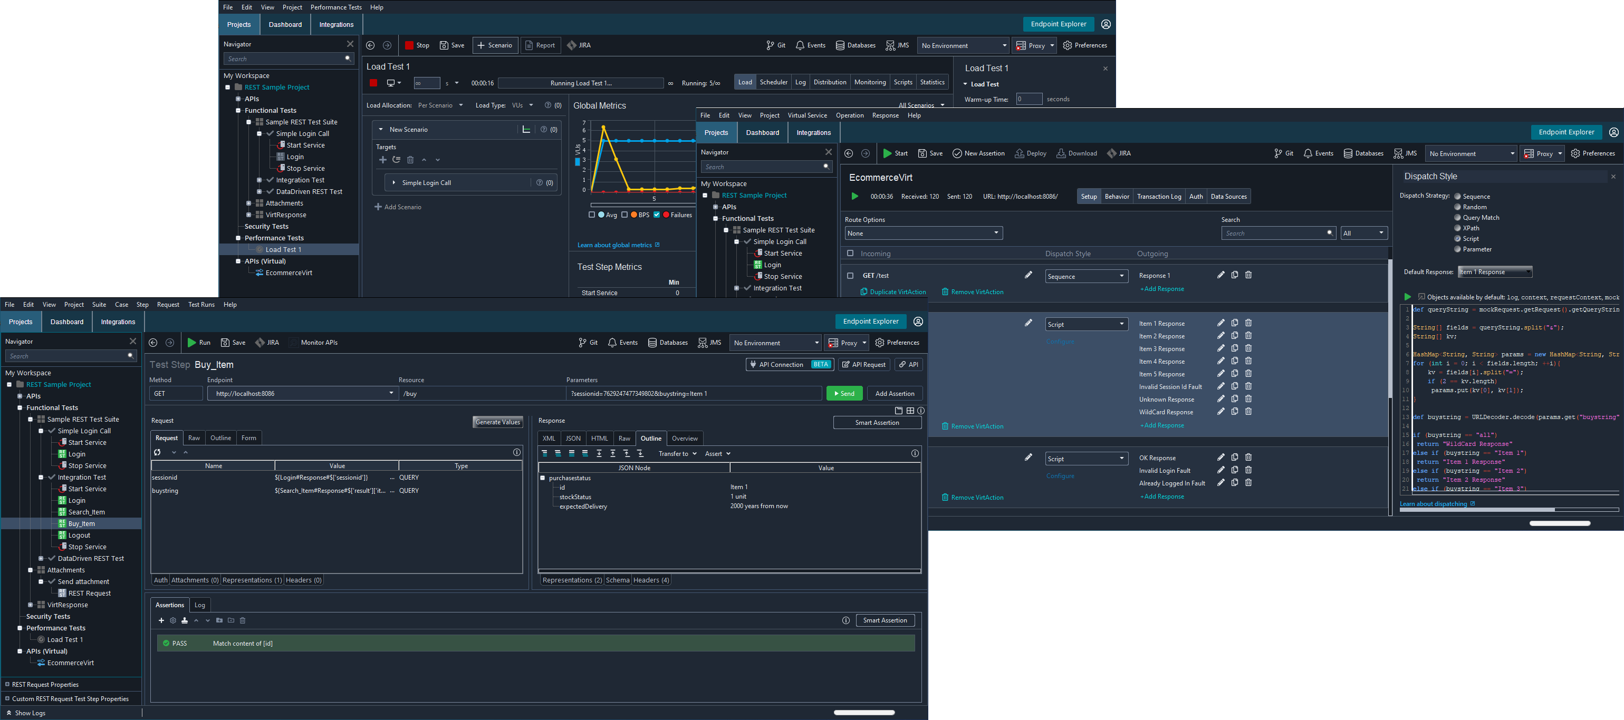1624x720 pixels.
Task: Click Stop in the Load Test toolbar
Action: click(417, 45)
